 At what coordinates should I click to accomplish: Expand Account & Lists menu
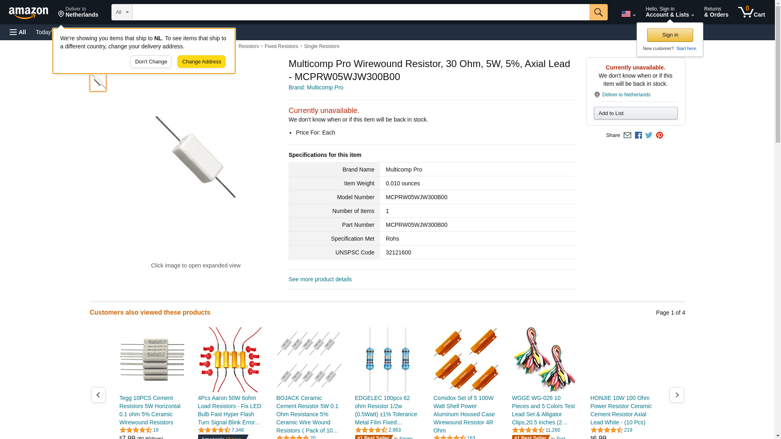point(670,12)
